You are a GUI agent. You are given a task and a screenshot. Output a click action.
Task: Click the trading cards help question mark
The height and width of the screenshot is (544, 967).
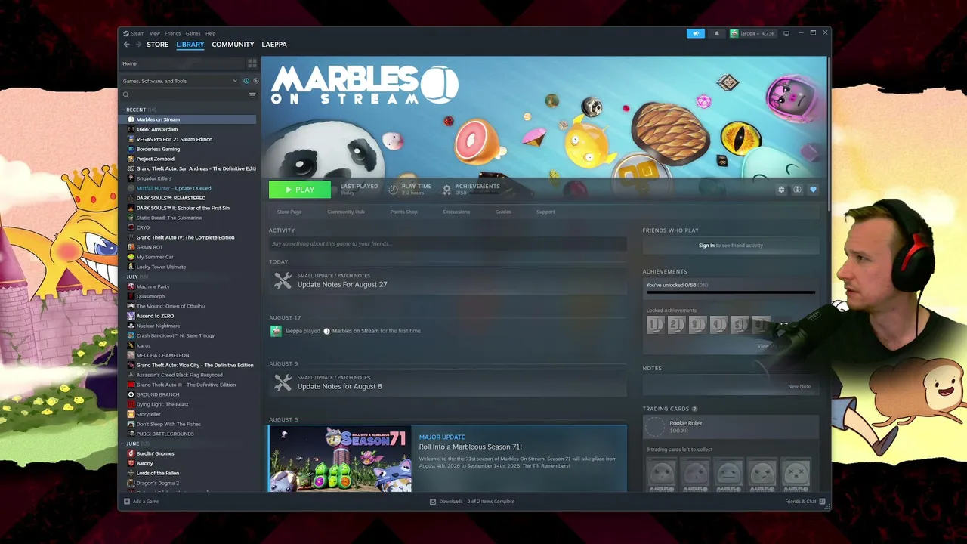pyautogui.click(x=694, y=409)
